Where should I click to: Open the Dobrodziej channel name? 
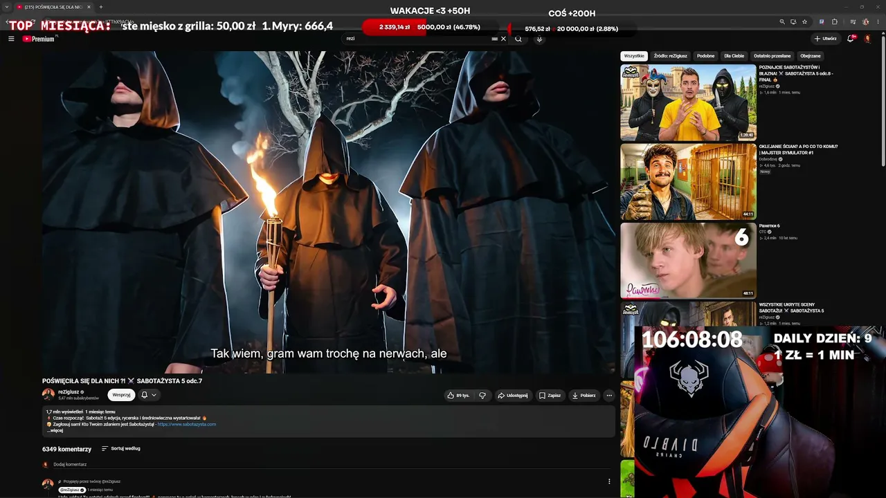point(768,159)
